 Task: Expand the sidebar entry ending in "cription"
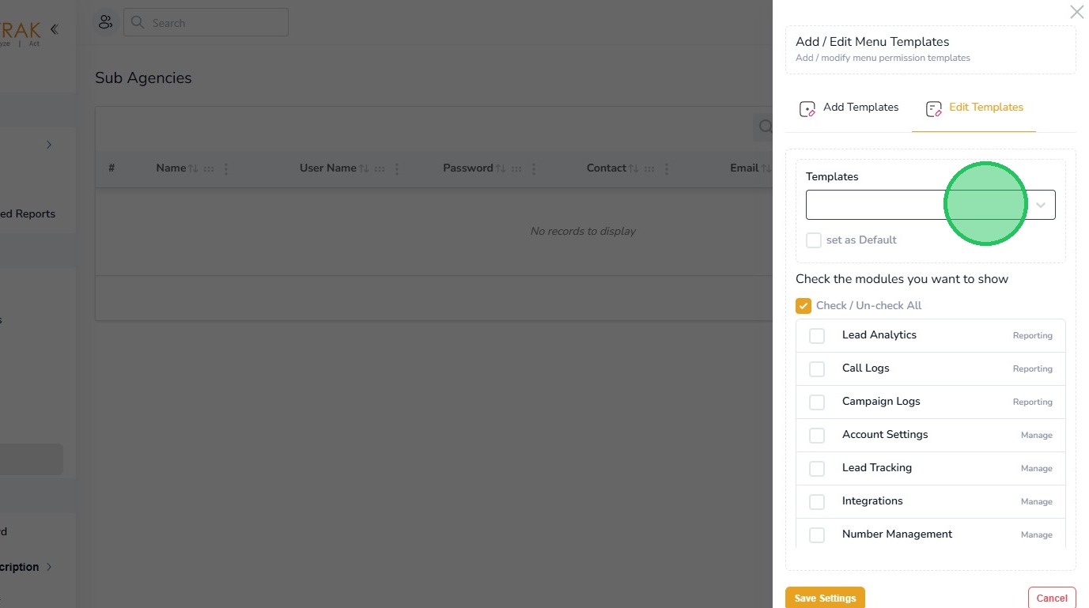(49, 567)
